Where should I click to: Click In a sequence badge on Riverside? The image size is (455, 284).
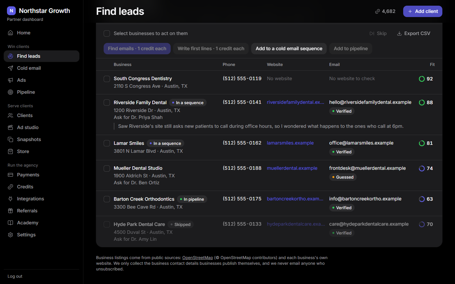pos(188,103)
